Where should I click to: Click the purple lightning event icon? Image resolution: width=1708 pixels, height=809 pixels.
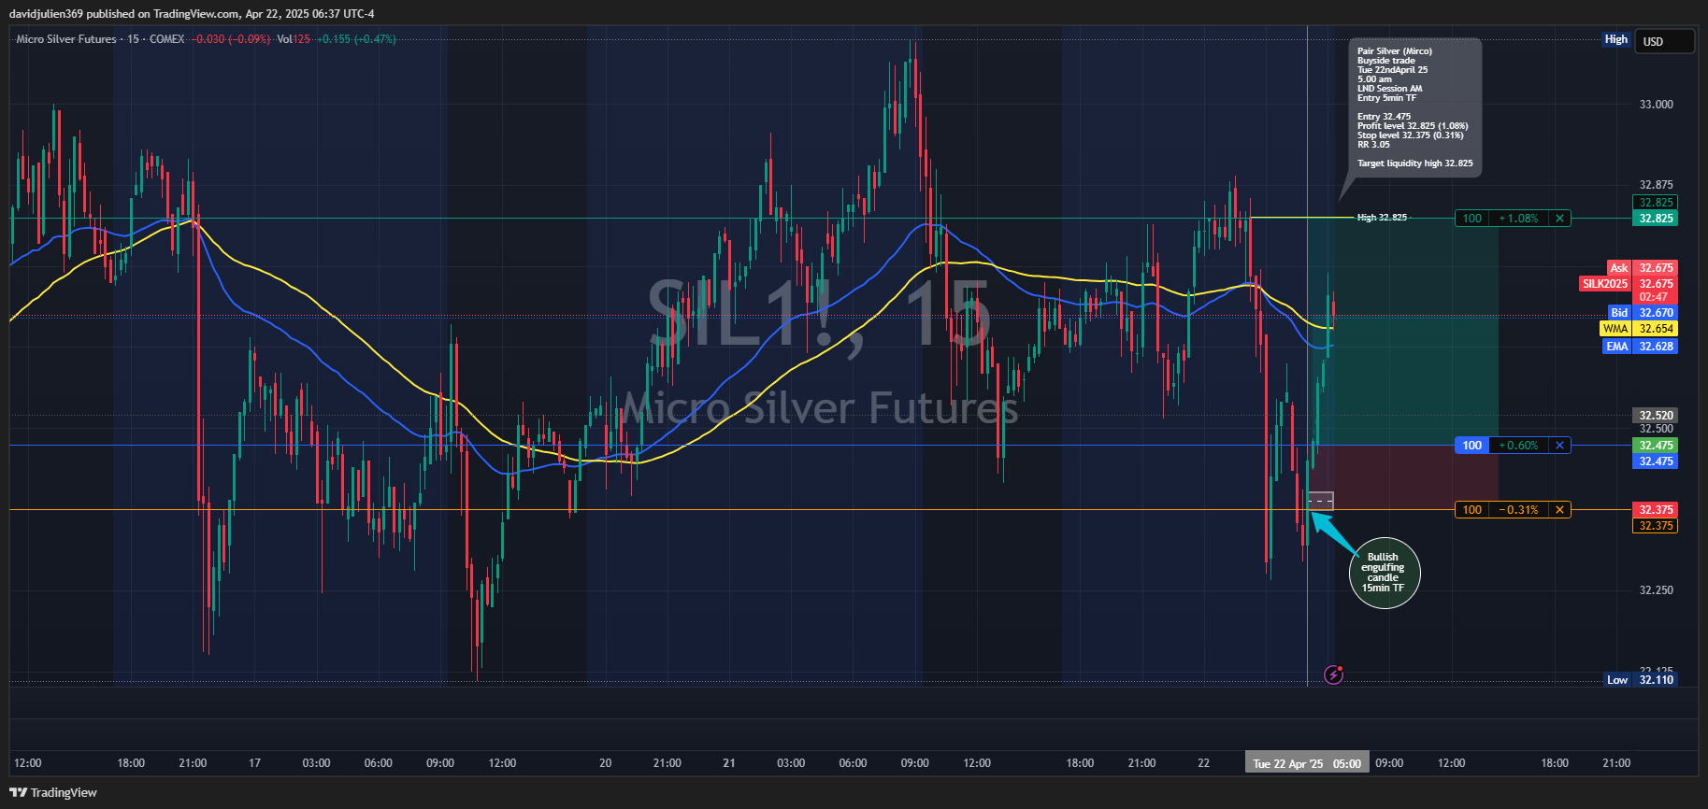click(x=1334, y=674)
